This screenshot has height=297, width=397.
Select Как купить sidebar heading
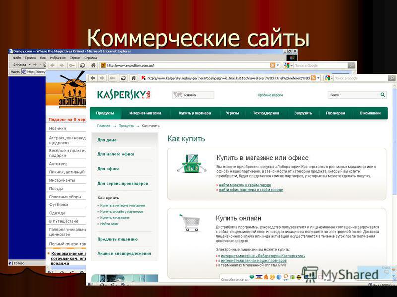pyautogui.click(x=108, y=198)
